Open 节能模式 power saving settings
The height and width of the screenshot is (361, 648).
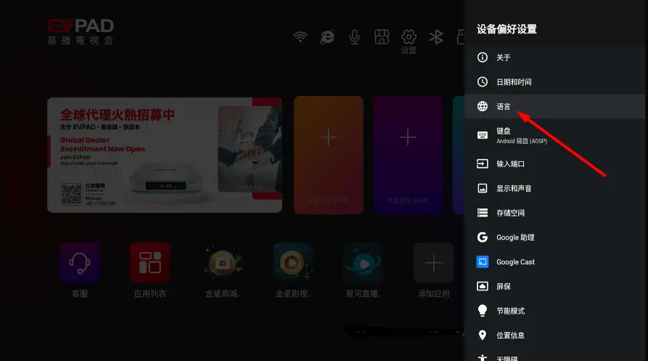(510, 311)
